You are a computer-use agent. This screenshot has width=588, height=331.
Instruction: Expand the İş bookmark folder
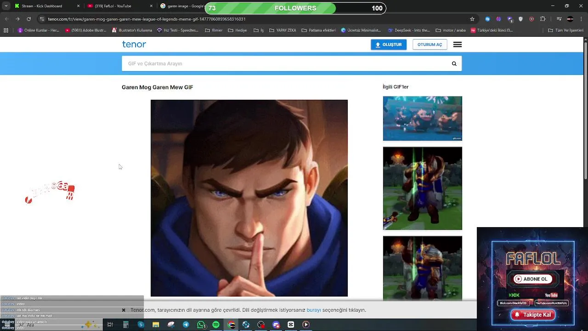(x=259, y=30)
